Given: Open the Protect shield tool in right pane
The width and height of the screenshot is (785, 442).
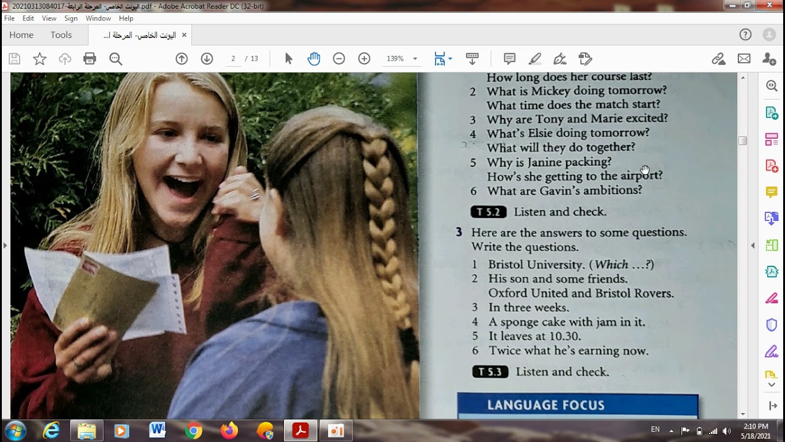Looking at the screenshot, I should (772, 325).
